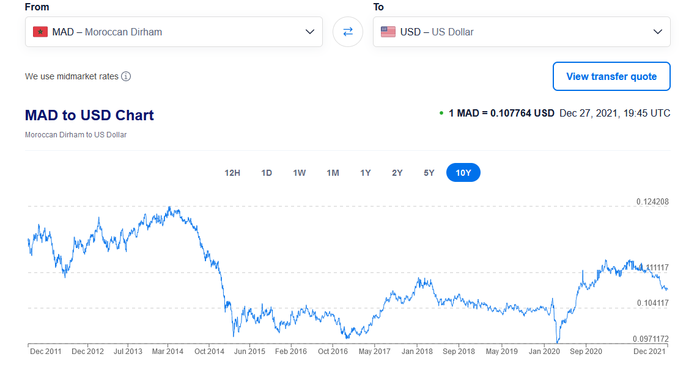Expand the To currency dropdown chevron

658,32
